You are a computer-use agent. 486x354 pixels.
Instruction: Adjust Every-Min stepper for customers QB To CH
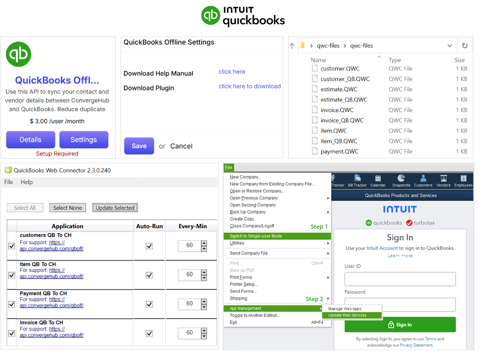(204, 246)
